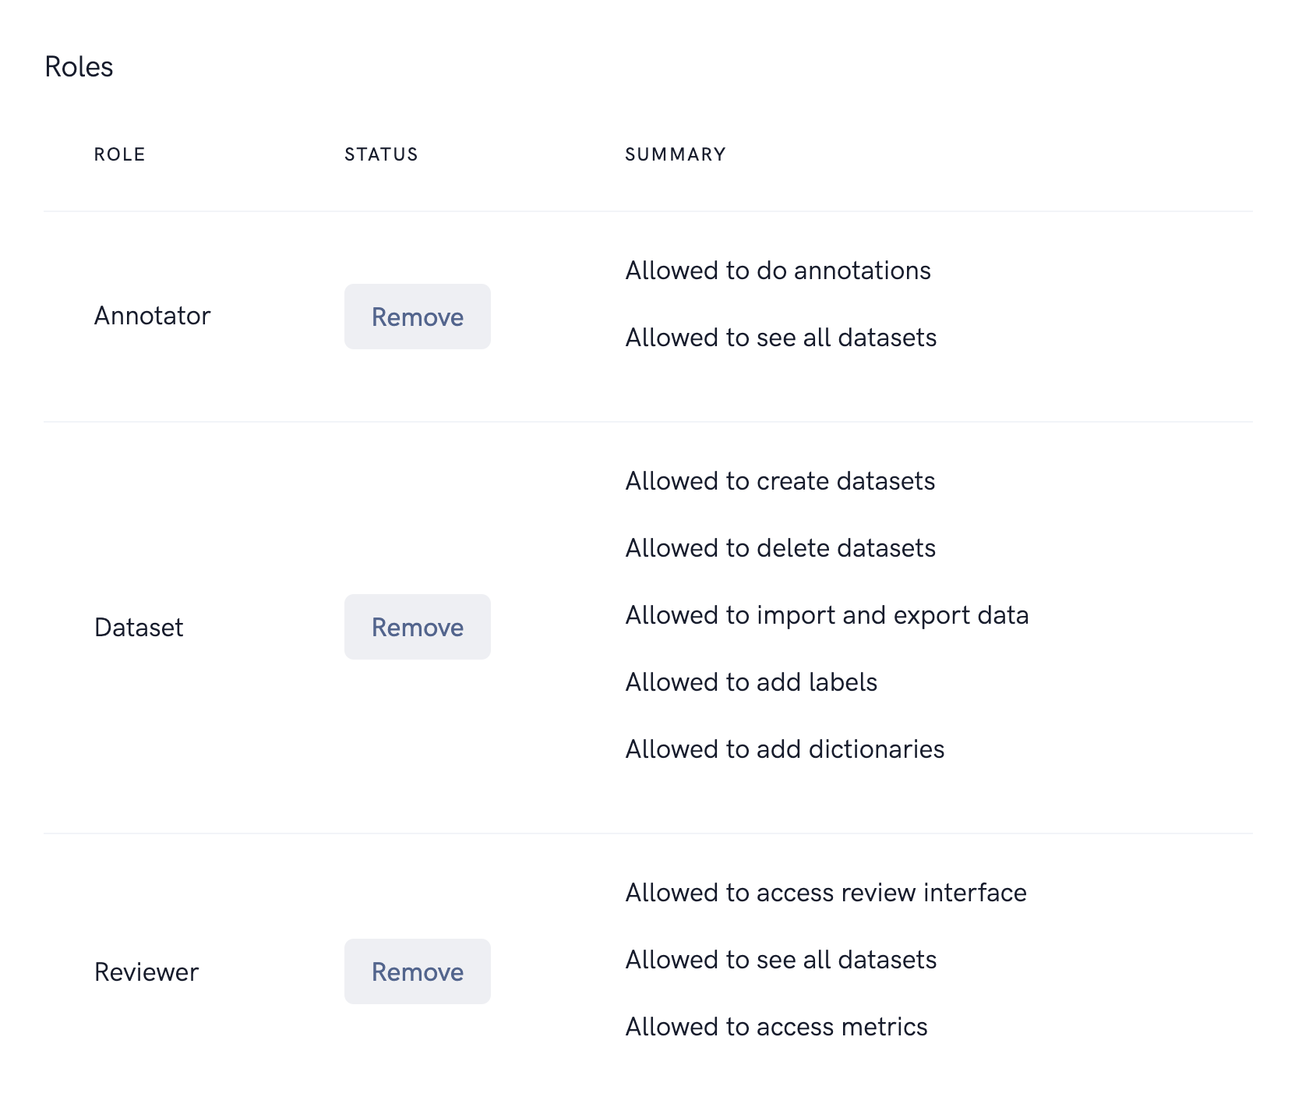Screen dimensions: 1295x1104
Task: Remove the Dataset role
Action: click(418, 627)
